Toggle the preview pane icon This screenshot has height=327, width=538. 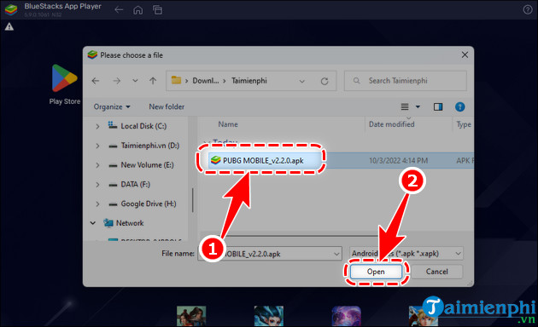coord(438,107)
